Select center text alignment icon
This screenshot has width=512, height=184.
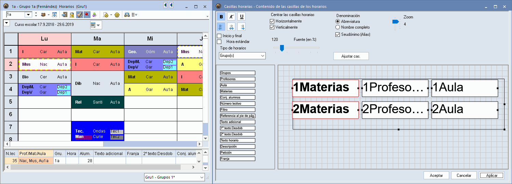[x=231, y=27]
